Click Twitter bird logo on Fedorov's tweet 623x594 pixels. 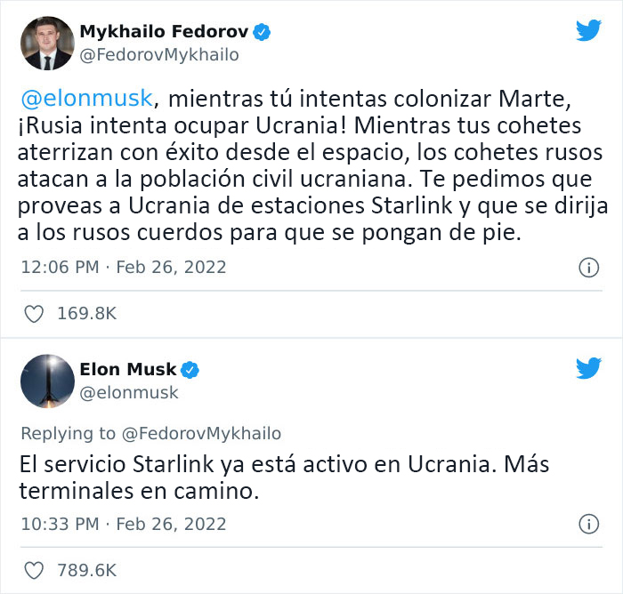588,31
